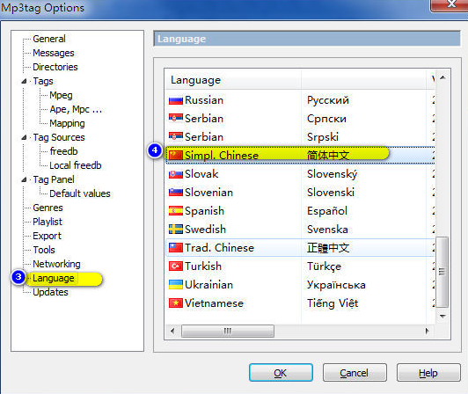Screen dimensions: 468x394
Task: Select Tags in the options tree
Action: pyautogui.click(x=43, y=81)
